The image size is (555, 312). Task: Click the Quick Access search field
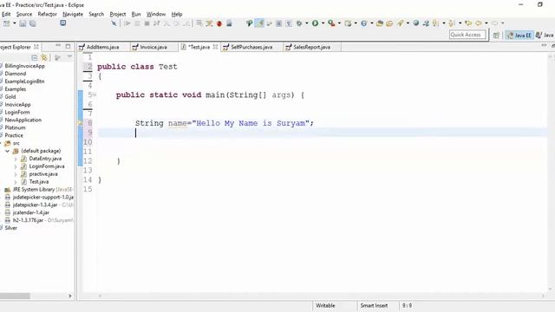coord(467,35)
